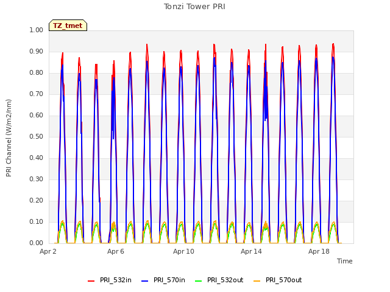The height and width of the screenshot is (292, 390).
Task: Click the chart title Tonzi Tower PRI
Action: point(194,7)
